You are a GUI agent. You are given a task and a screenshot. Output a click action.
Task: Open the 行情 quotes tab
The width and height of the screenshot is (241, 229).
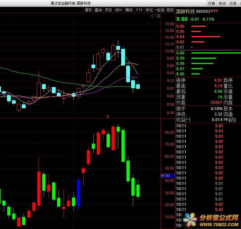pos(211,3)
